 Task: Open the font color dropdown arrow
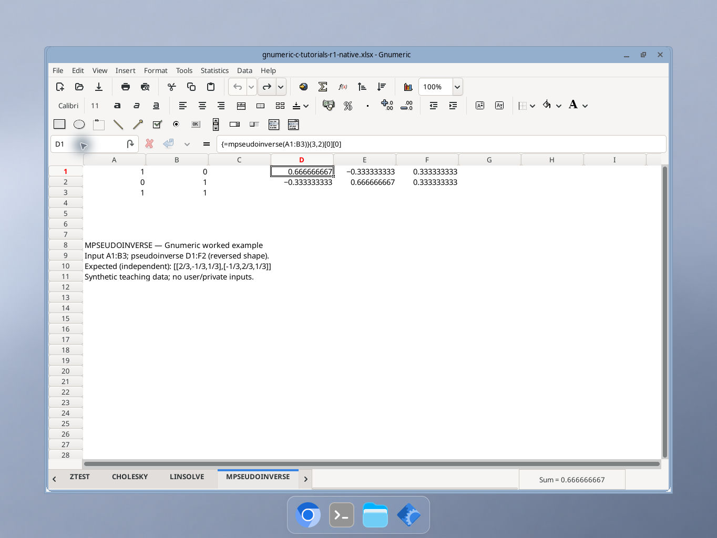[585, 106]
